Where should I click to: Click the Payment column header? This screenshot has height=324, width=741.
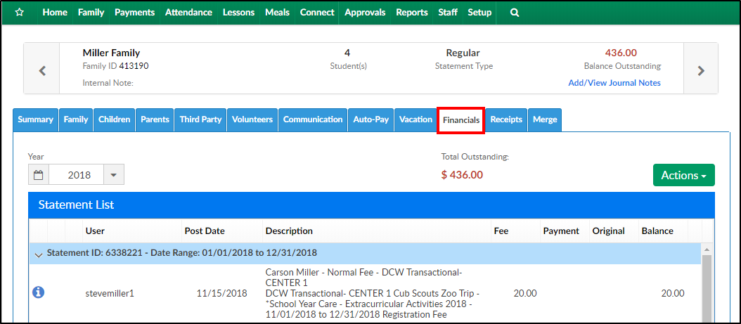561,231
